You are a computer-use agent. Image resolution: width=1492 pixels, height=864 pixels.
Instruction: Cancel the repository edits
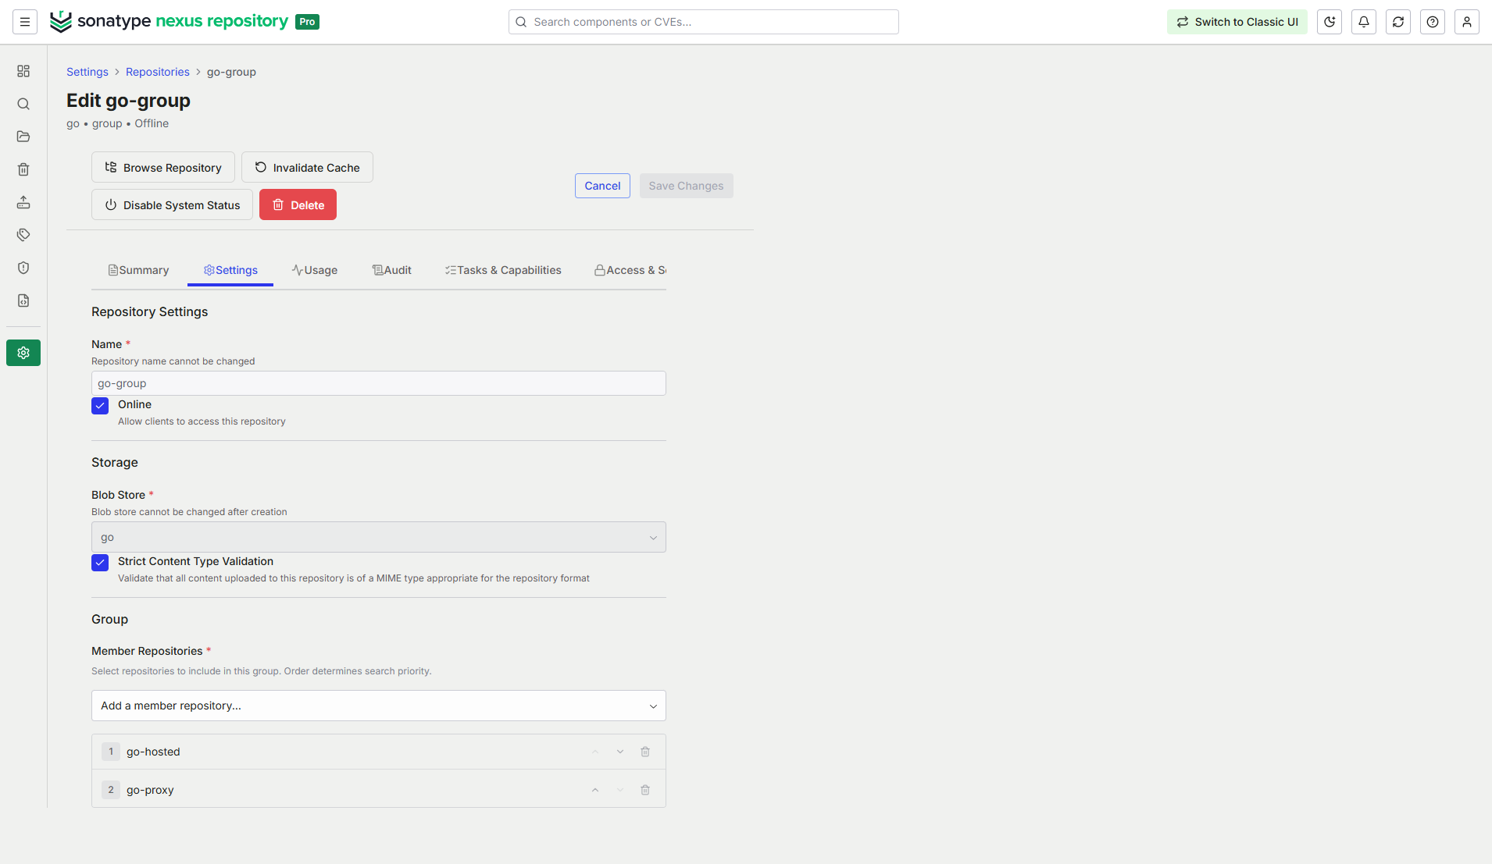tap(602, 186)
